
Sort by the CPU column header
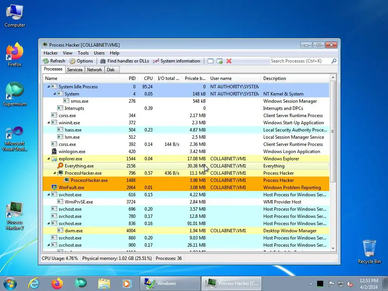coord(147,78)
